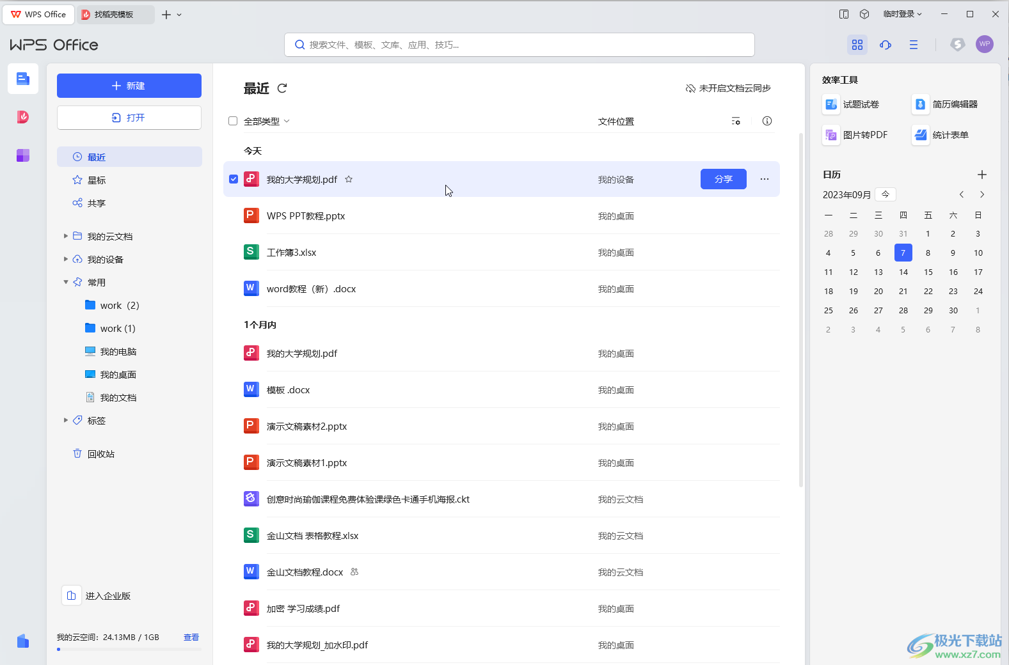Viewport: 1009px width, 665px height.
Task: Launch the 试题试卷 tool
Action: point(851,104)
